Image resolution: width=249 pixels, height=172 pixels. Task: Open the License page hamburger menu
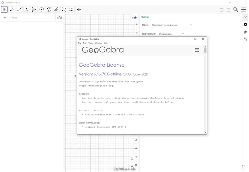point(197,50)
